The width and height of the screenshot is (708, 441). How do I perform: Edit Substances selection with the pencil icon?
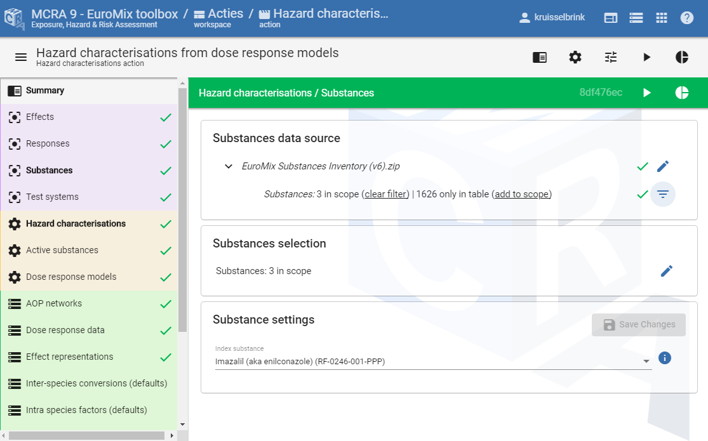pyautogui.click(x=667, y=271)
